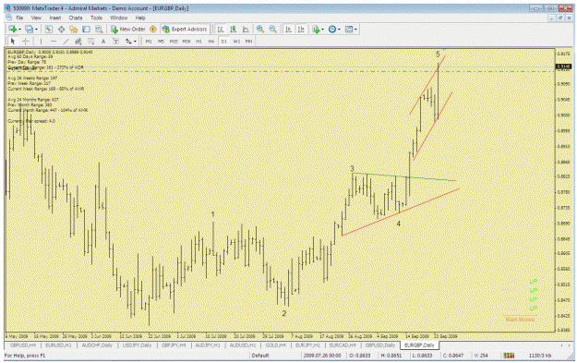Expand the Arrows tool dropdown arrow
This screenshot has height=363, width=577.
[x=135, y=42]
